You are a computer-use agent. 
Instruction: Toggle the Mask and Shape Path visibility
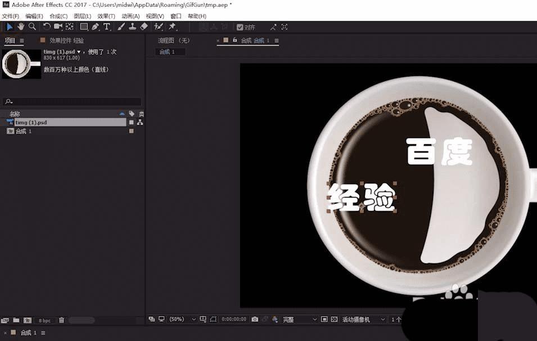point(213,319)
